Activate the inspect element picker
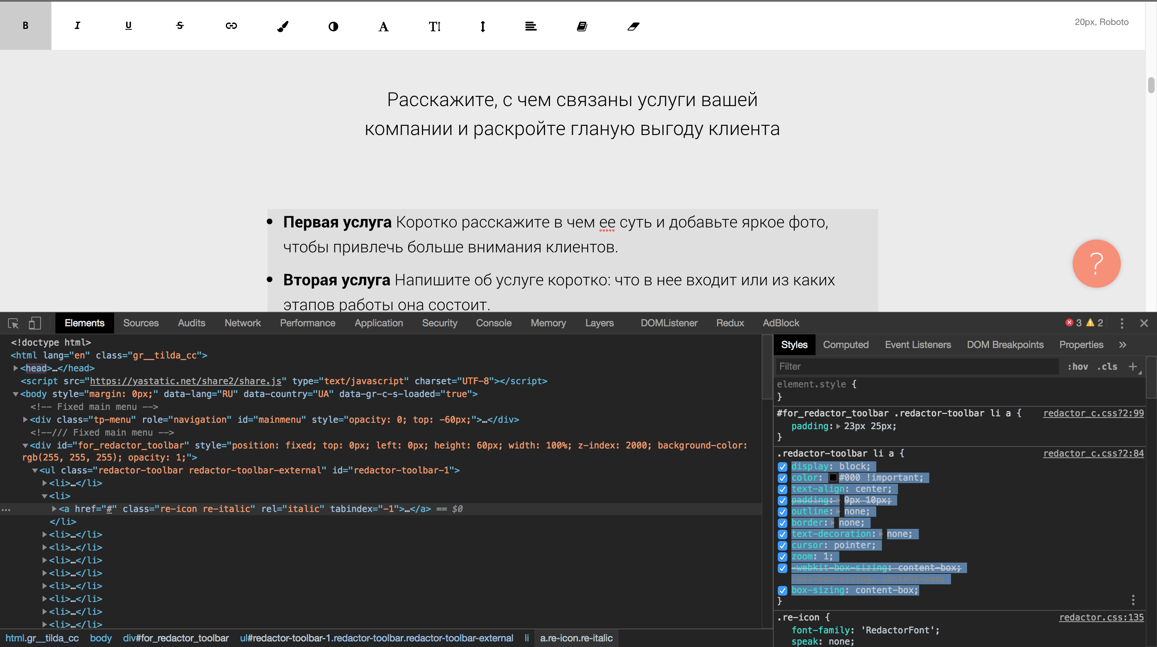This screenshot has height=647, width=1157. (x=13, y=323)
